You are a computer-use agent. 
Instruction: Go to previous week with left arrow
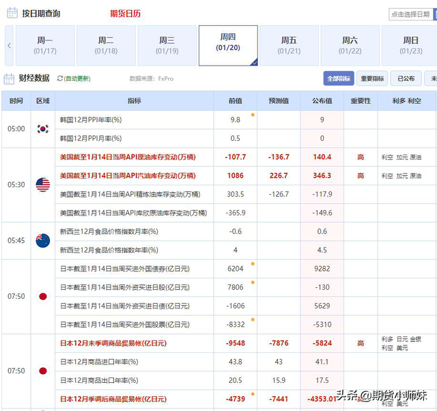[x=9, y=46]
